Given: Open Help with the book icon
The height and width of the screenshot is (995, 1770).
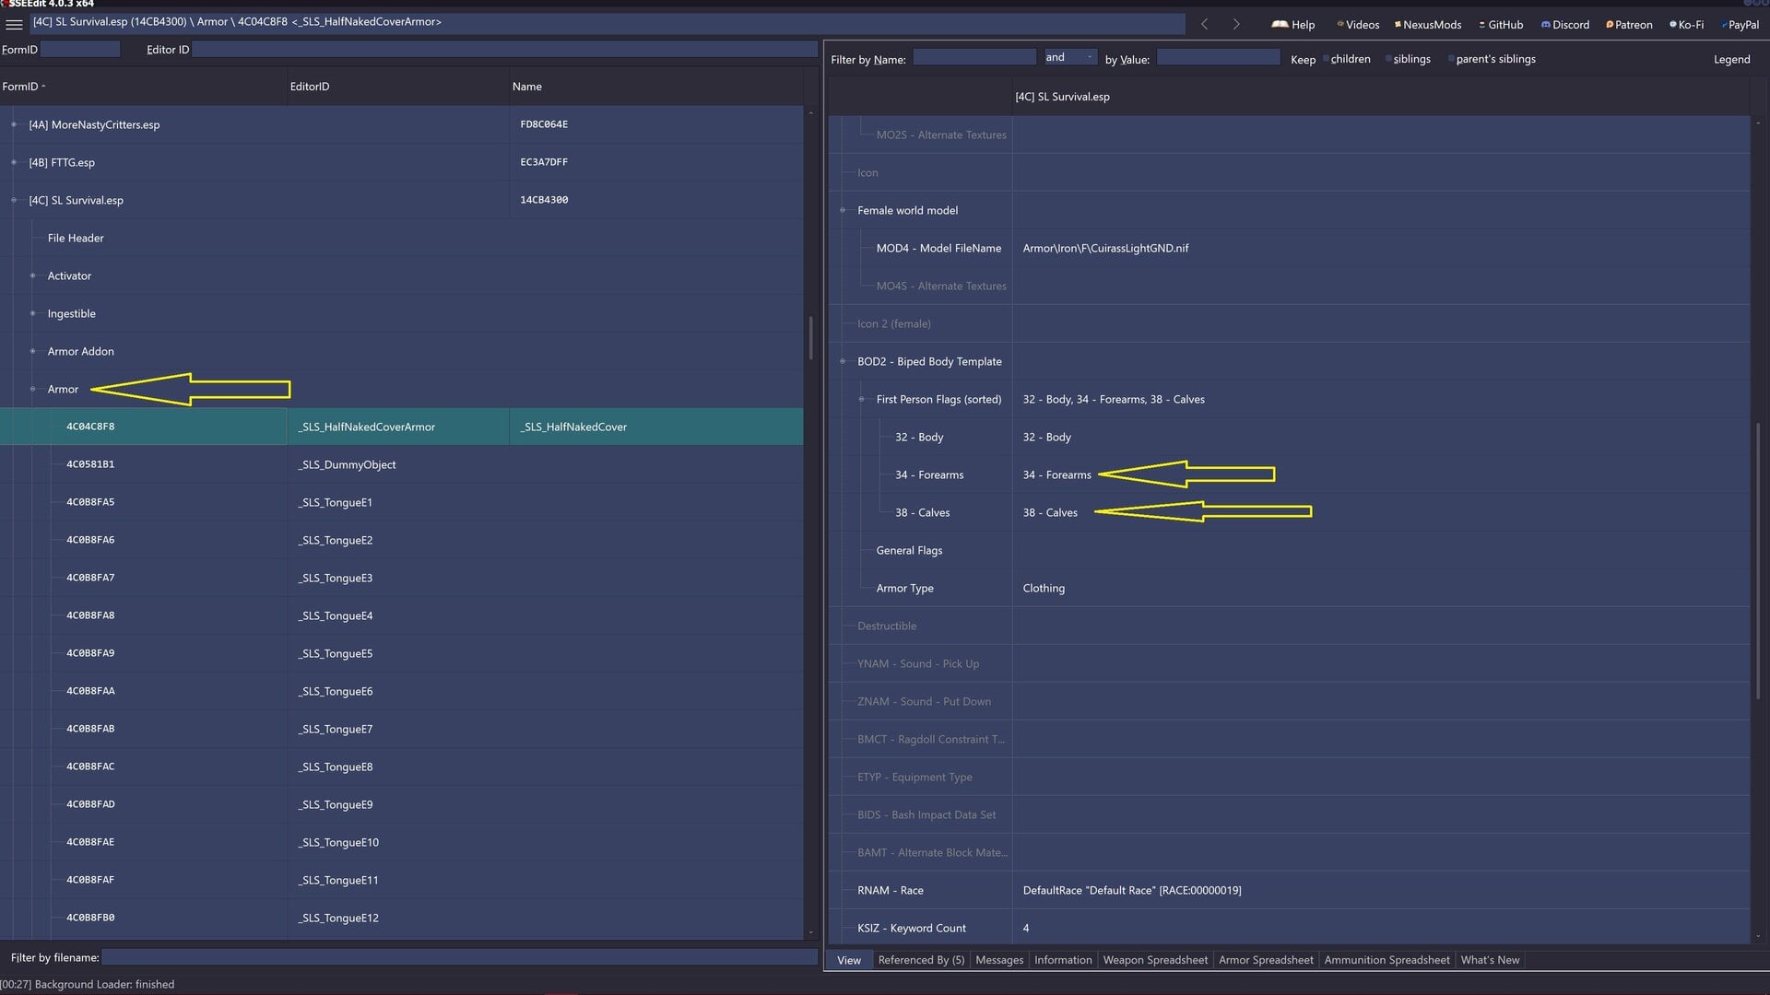Looking at the screenshot, I should pos(1292,24).
